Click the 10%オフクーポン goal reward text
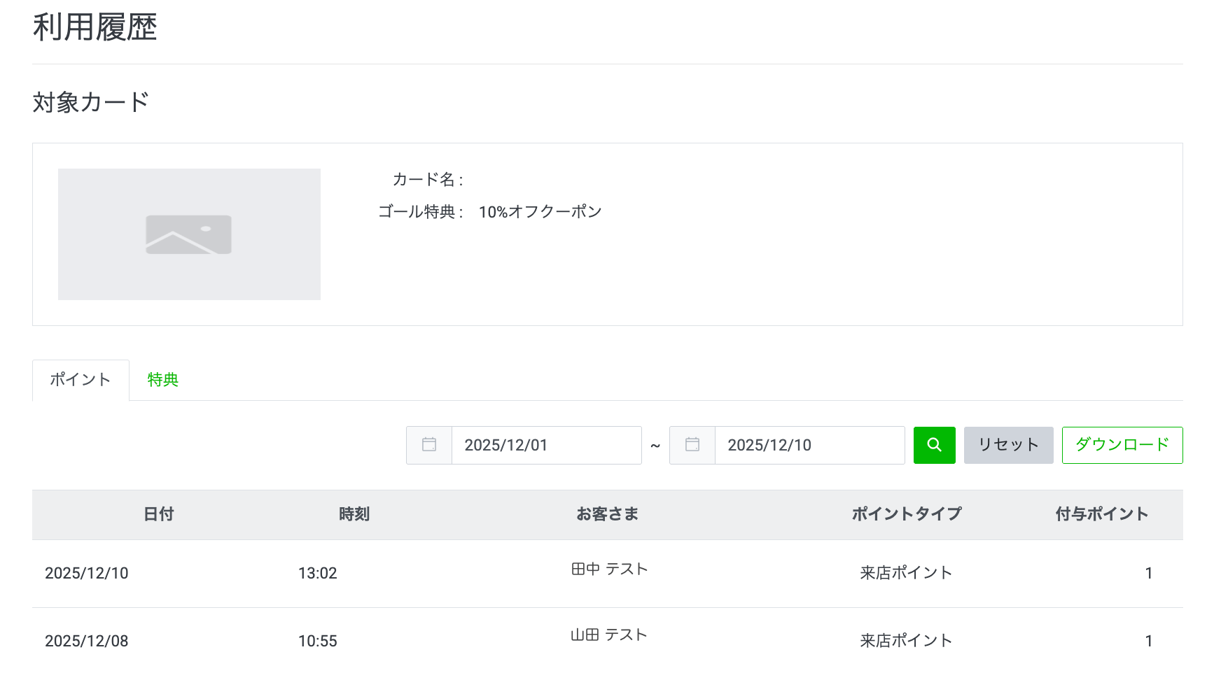Viewport: 1207px width, 673px height. click(540, 212)
